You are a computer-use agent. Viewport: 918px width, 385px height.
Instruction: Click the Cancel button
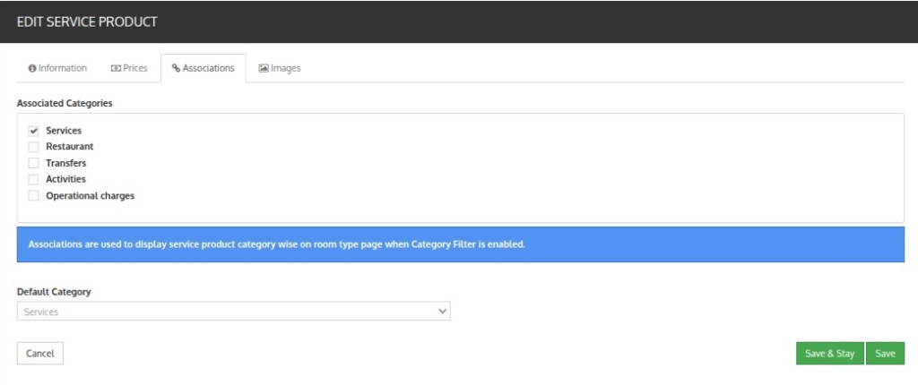[39, 354]
